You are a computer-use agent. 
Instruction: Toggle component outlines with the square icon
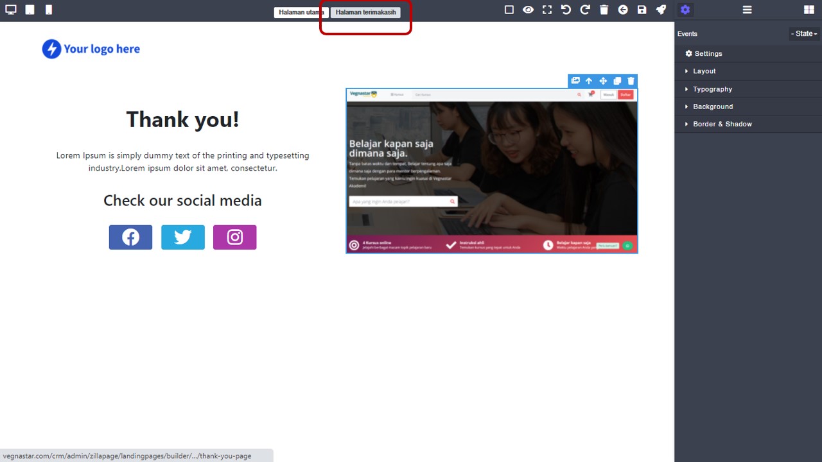coord(509,10)
